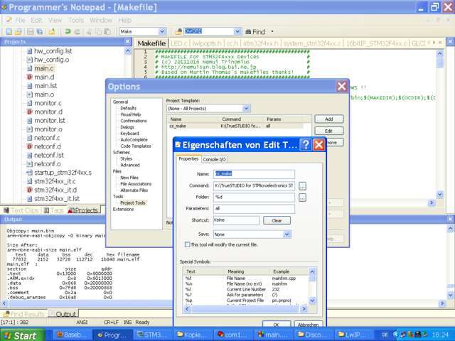455x341 pixels.
Task: Click the Edit button in Options
Action: 328,131
